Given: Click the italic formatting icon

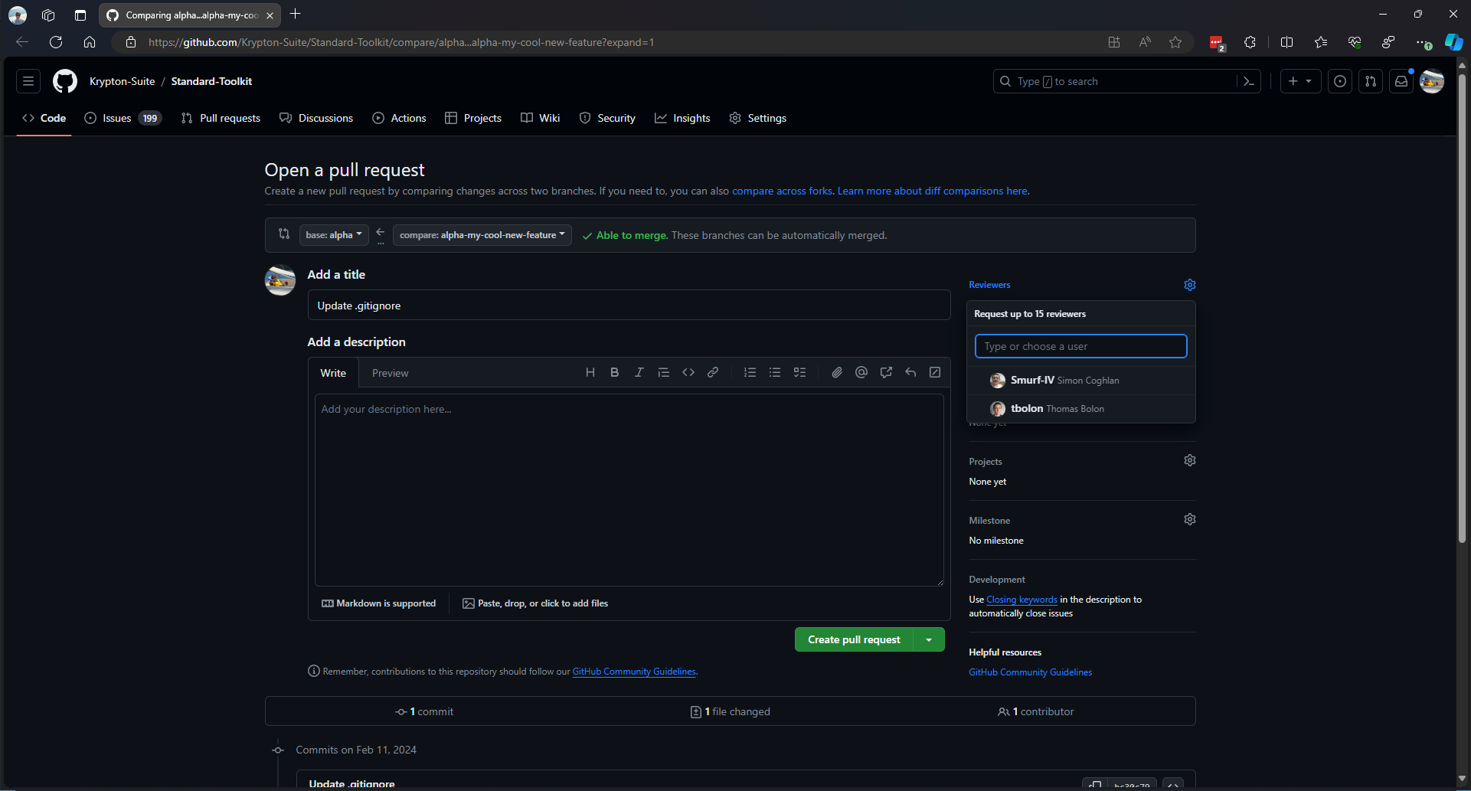Looking at the screenshot, I should tap(639, 373).
